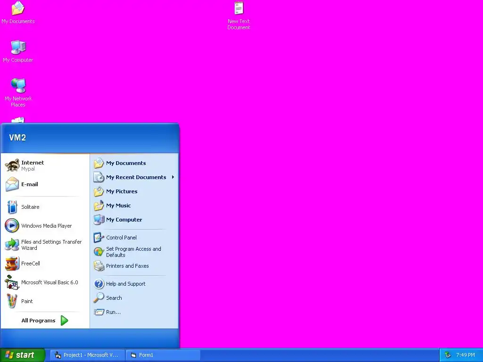Click the FreeCell king icon

click(12, 263)
